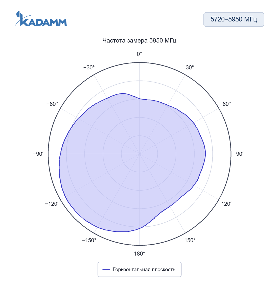Select the 5720–5950 МГц frequency badge
279x306 pixels.
(x=234, y=19)
